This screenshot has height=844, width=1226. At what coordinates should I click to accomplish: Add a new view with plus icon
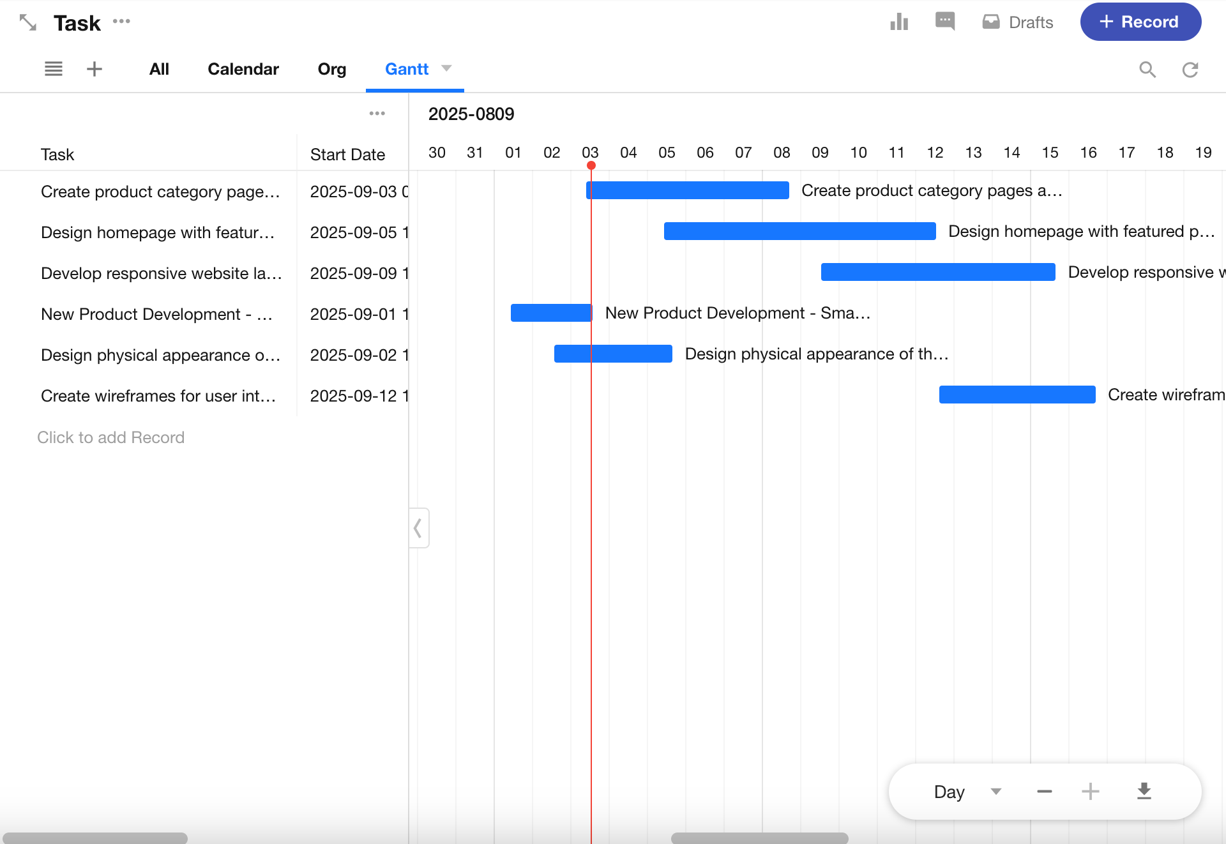[x=95, y=69]
